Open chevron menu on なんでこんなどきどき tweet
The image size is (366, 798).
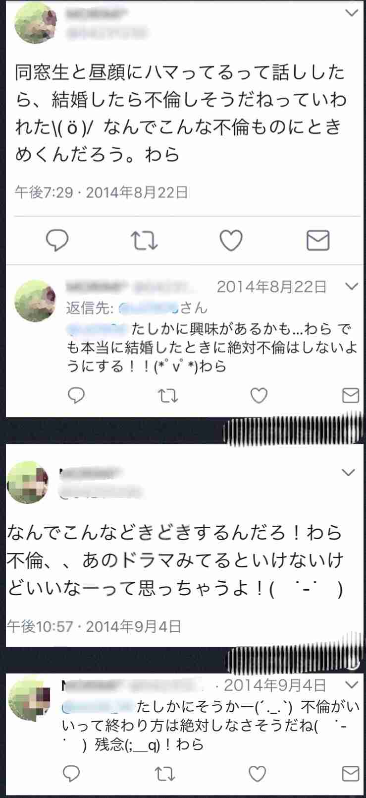coord(349,473)
